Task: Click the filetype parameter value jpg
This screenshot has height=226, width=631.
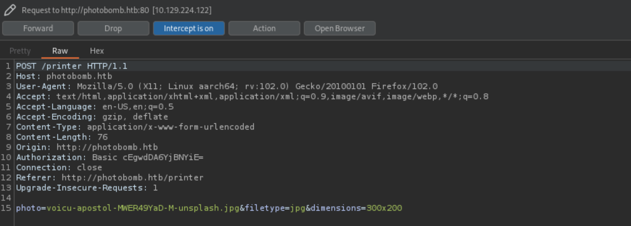Action: pyautogui.click(x=297, y=208)
